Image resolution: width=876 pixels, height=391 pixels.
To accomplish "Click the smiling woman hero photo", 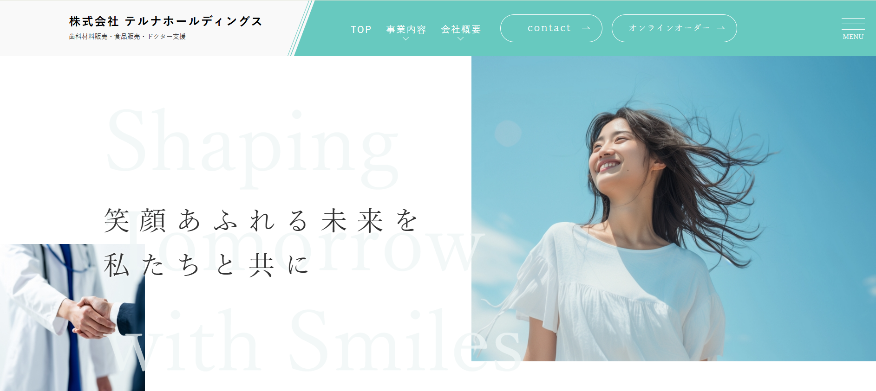I will click(673, 209).
